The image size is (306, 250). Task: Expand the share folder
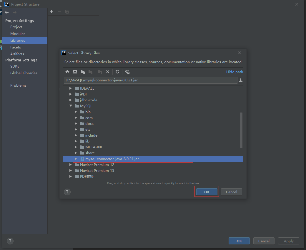76,153
